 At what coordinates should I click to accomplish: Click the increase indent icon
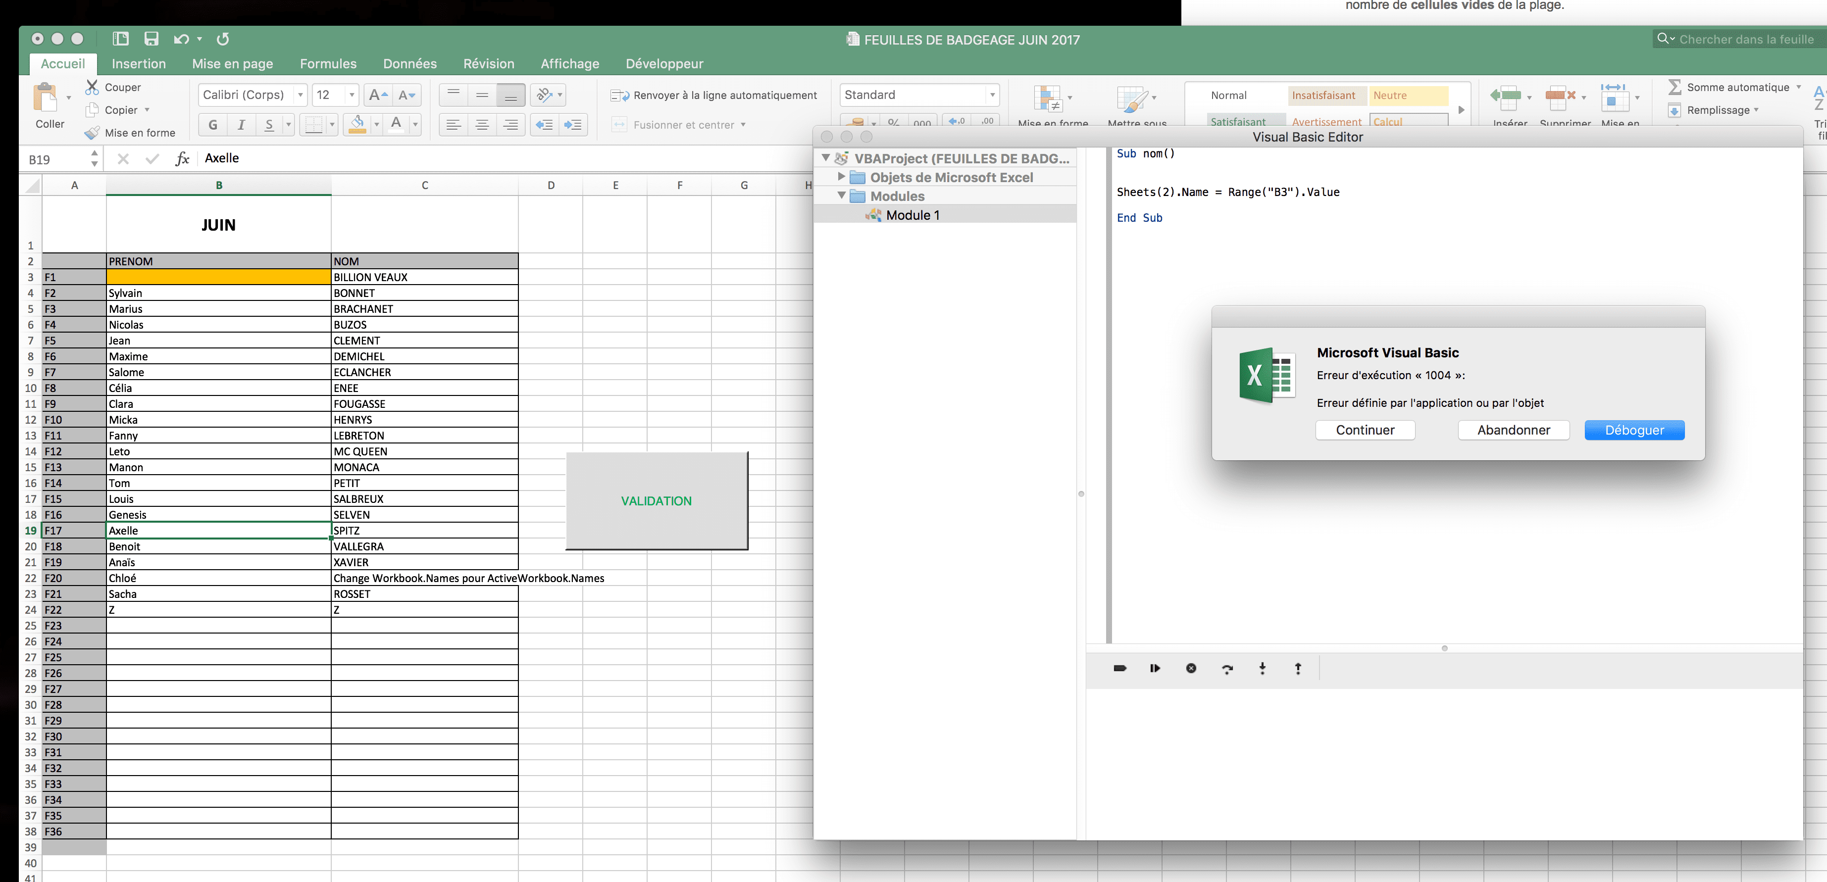coord(572,125)
